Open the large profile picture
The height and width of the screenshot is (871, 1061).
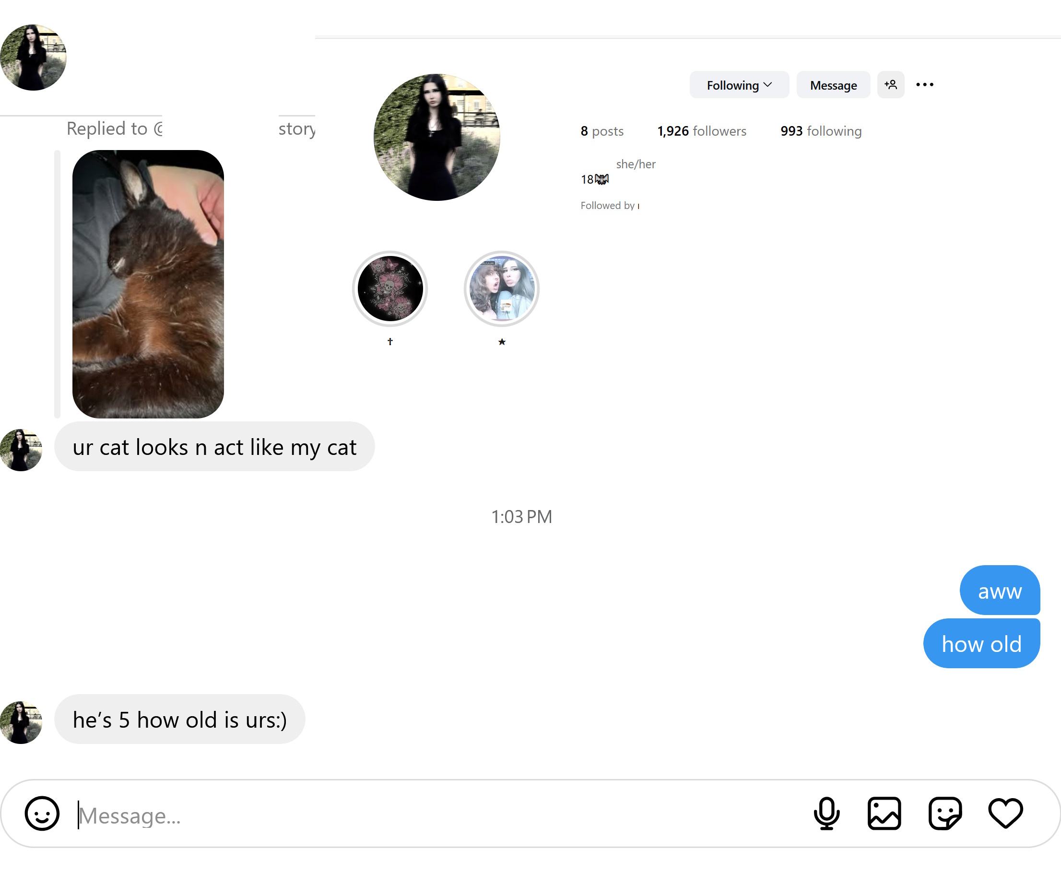(436, 137)
